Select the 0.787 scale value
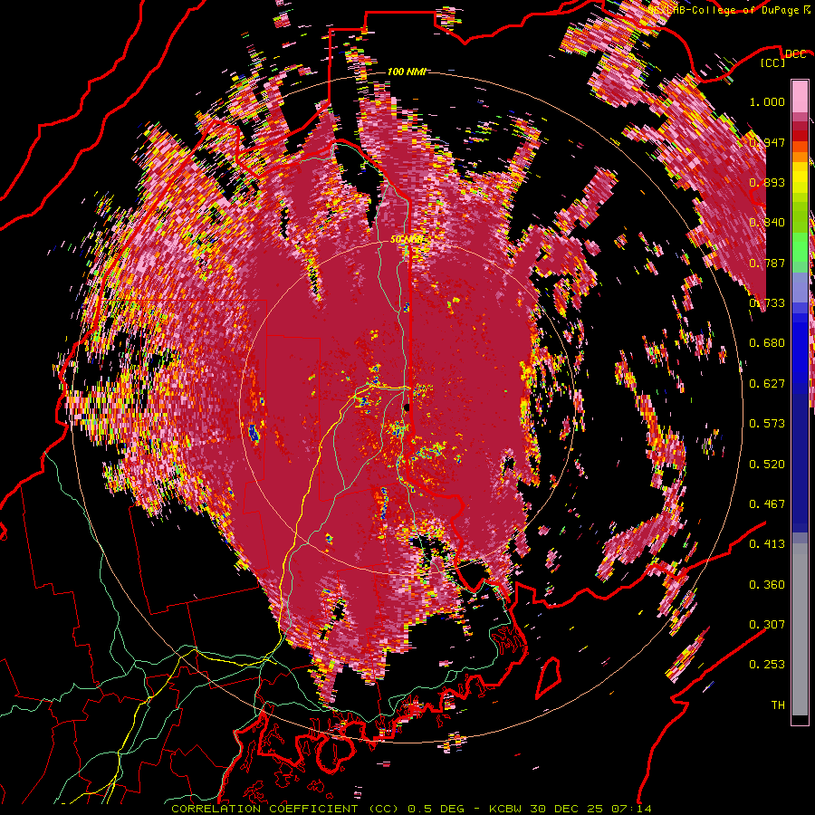Screen dimensions: 815x815 click(x=767, y=263)
